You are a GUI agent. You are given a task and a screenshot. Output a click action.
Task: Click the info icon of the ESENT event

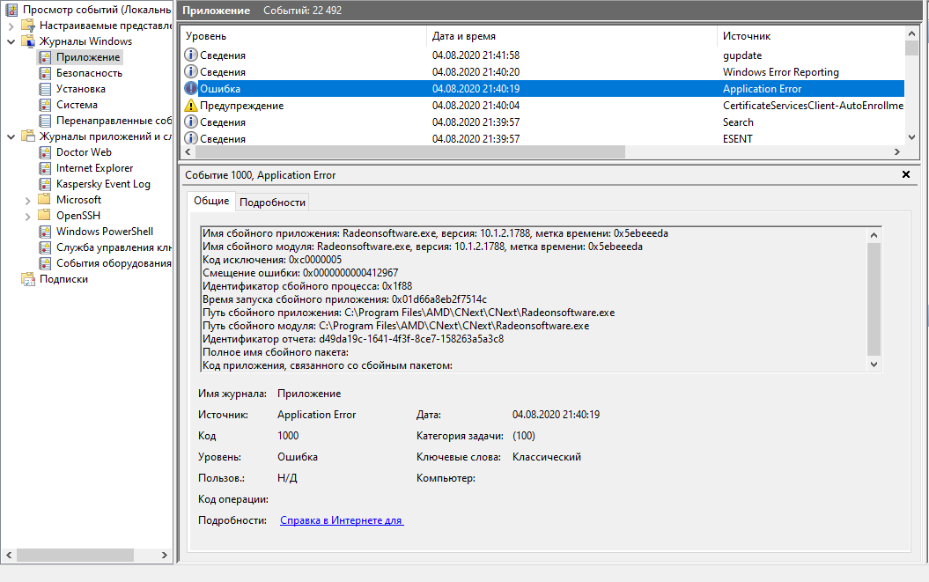(191, 139)
